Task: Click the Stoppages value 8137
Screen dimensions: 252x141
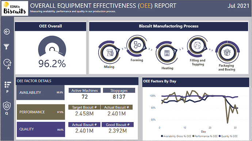Action: point(119,97)
